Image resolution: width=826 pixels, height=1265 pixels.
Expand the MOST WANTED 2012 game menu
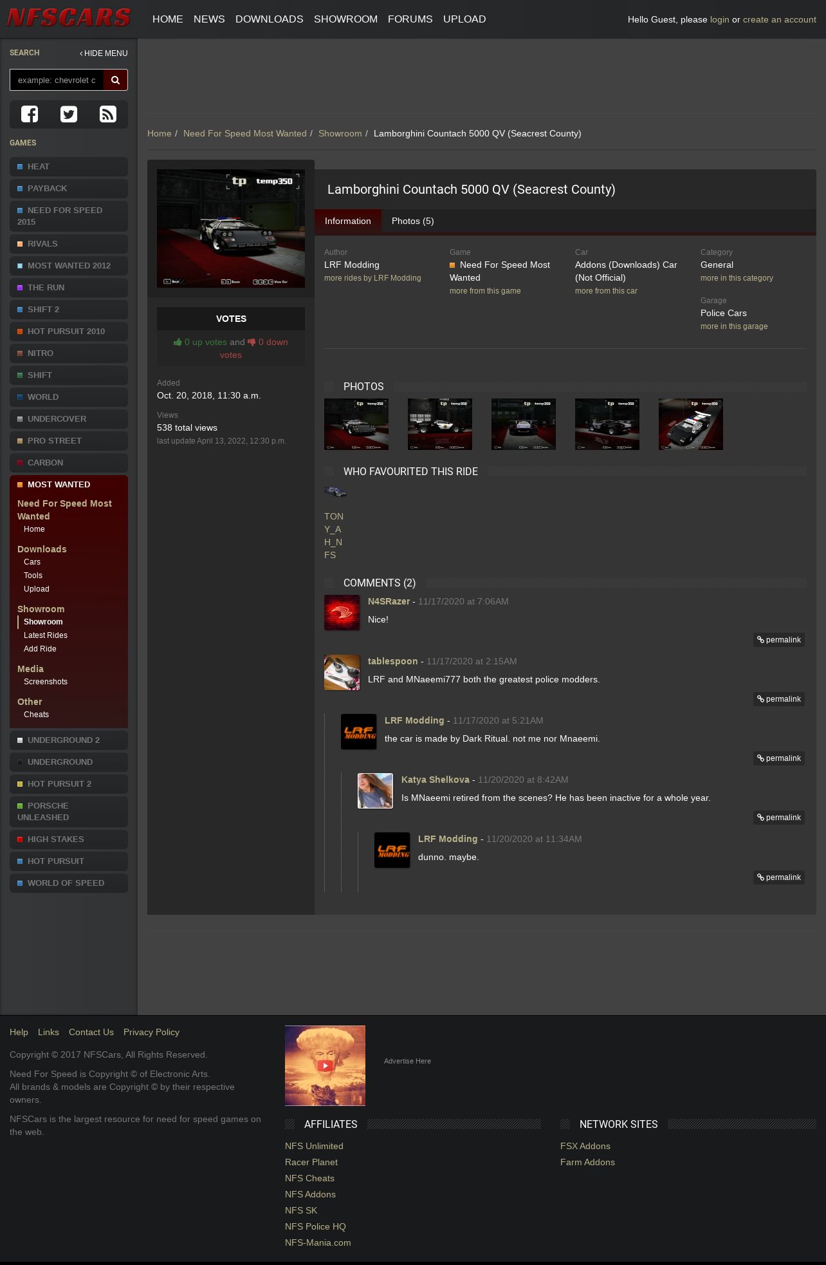point(69,266)
